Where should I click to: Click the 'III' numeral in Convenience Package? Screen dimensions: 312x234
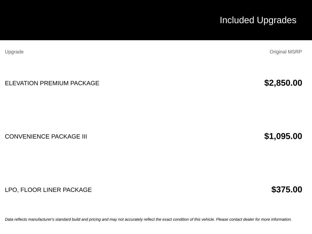(84, 136)
